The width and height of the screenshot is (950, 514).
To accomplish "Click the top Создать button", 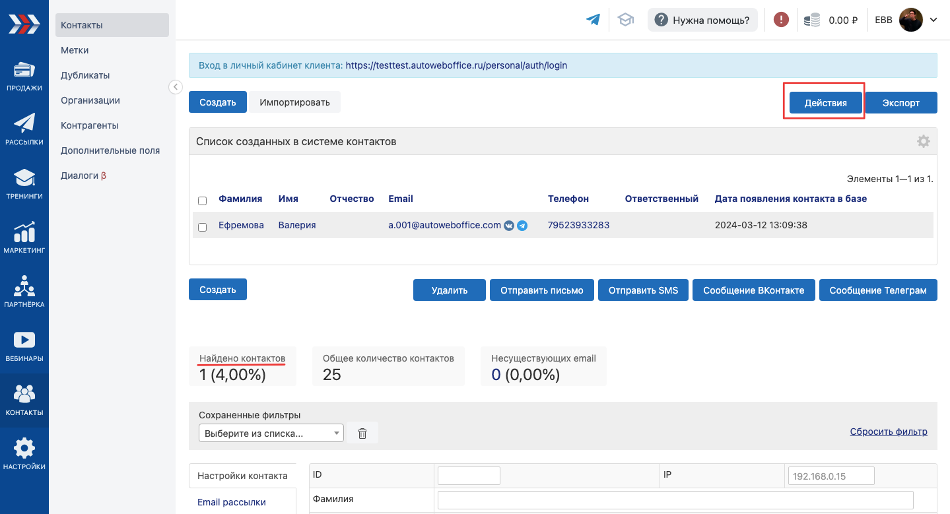I will point(218,102).
